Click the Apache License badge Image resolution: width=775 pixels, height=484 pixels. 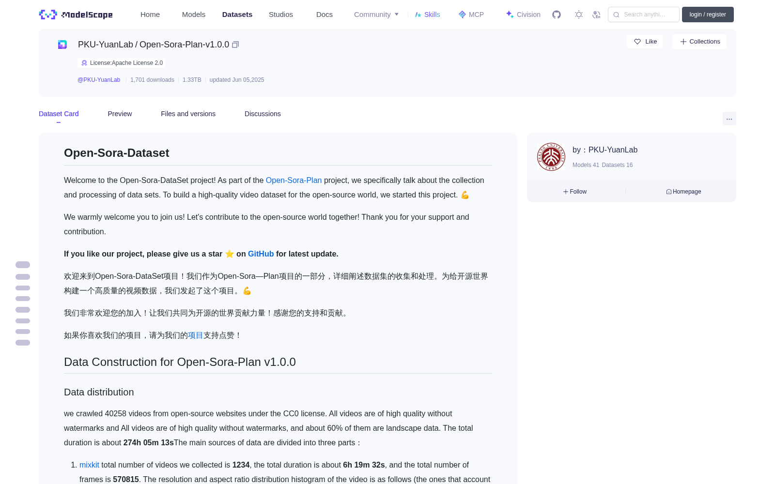click(x=122, y=63)
